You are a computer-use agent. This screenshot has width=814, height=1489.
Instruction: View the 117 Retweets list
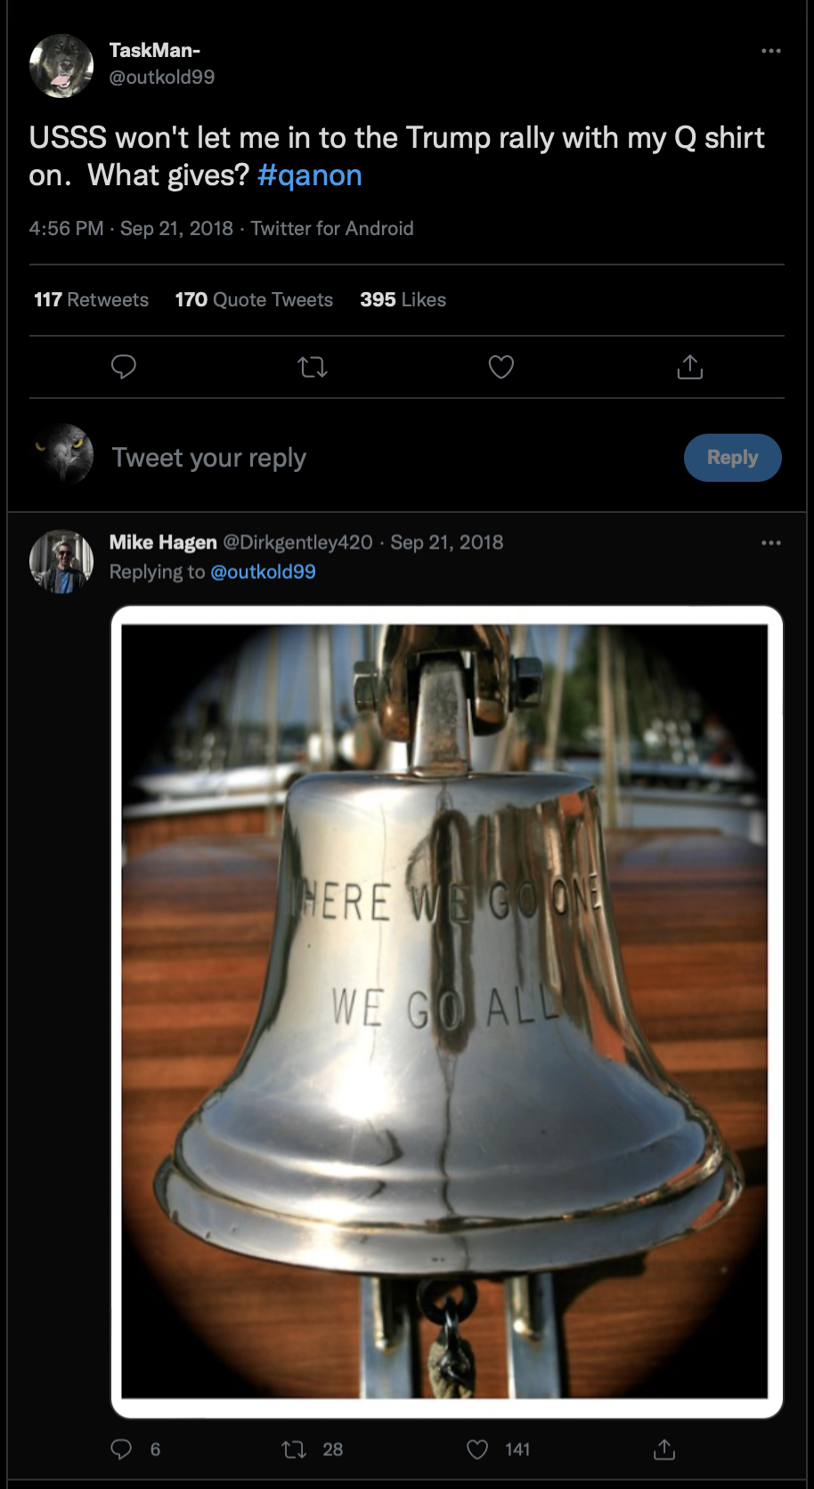pos(91,299)
